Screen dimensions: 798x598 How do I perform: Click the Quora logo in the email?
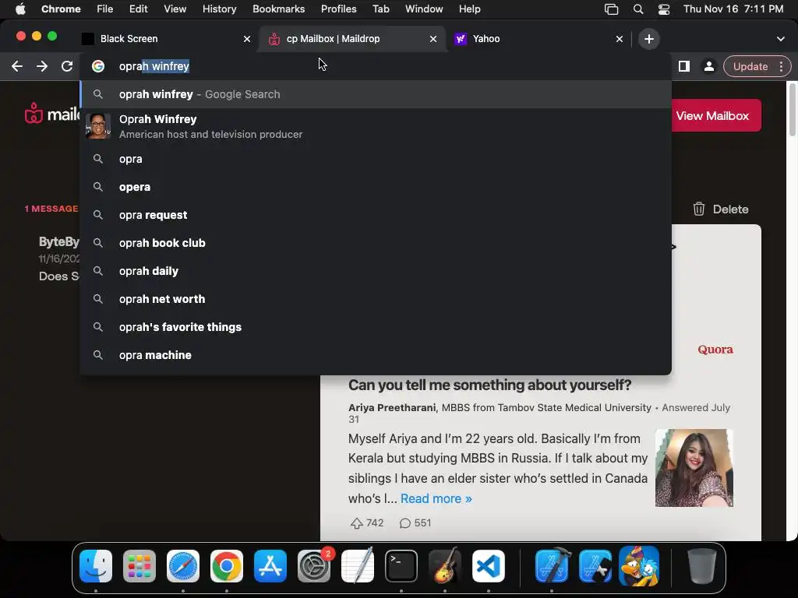(x=715, y=350)
